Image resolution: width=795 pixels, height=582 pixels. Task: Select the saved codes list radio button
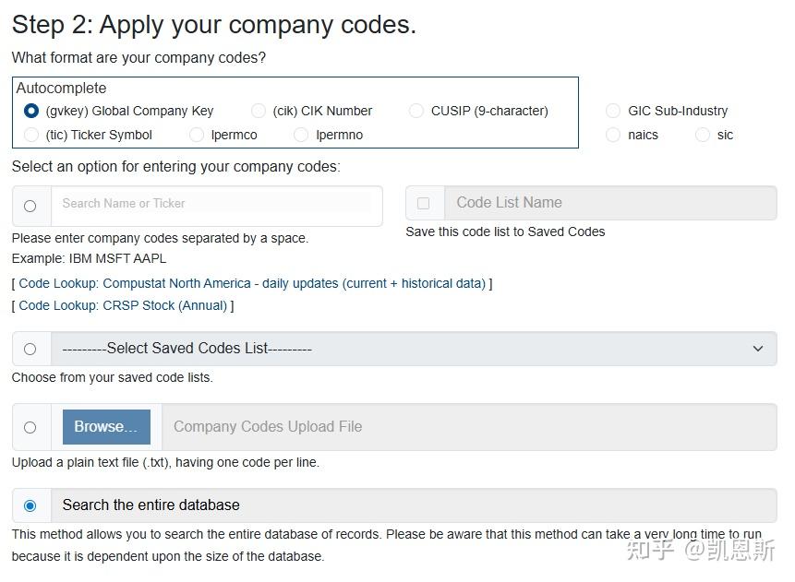pos(30,349)
